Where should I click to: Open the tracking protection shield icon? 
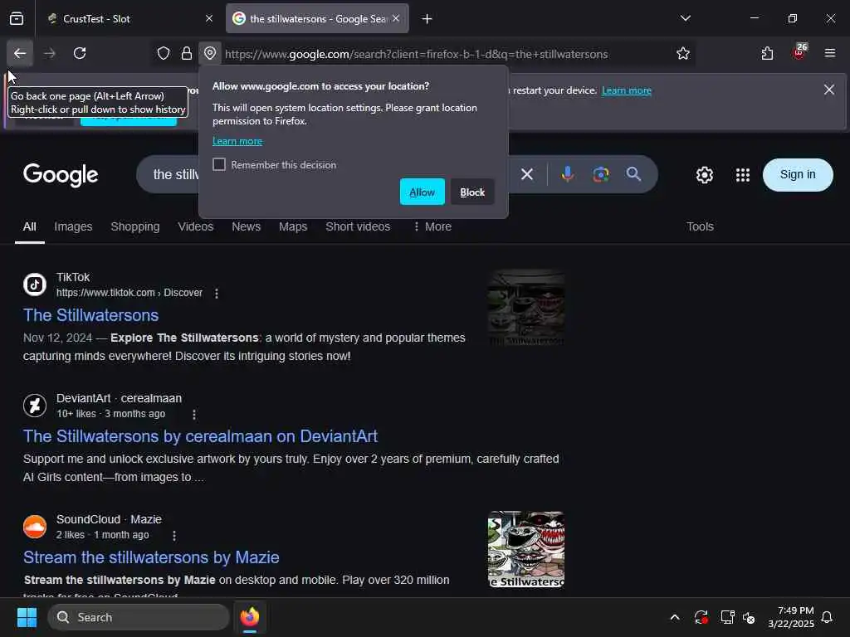(164, 54)
